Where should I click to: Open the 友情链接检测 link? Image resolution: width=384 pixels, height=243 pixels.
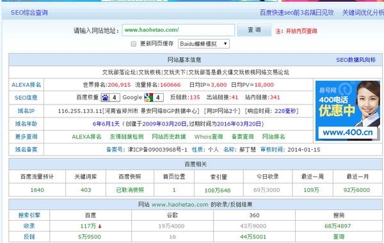(127, 136)
